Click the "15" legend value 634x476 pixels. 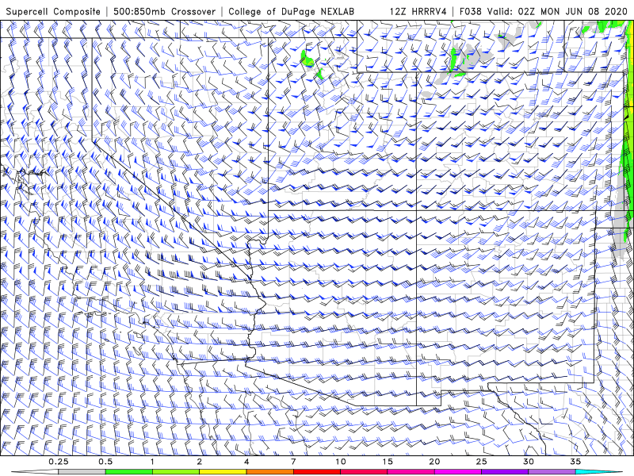point(388,462)
